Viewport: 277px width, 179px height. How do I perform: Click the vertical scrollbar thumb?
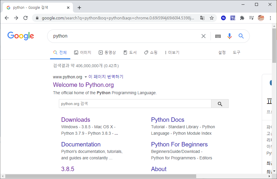(x=274, y=46)
